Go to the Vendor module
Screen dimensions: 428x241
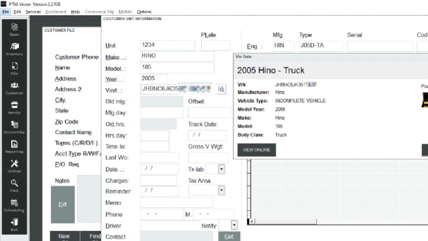point(14,107)
